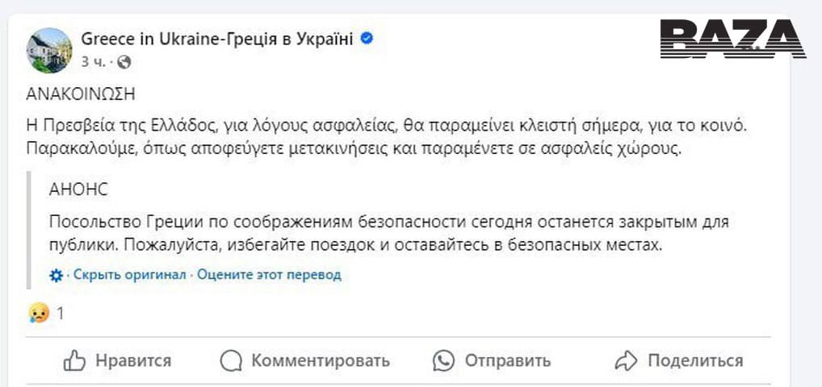The width and height of the screenshot is (822, 387).
Task: Open Greece in Ukraine page name
Action: click(x=217, y=39)
